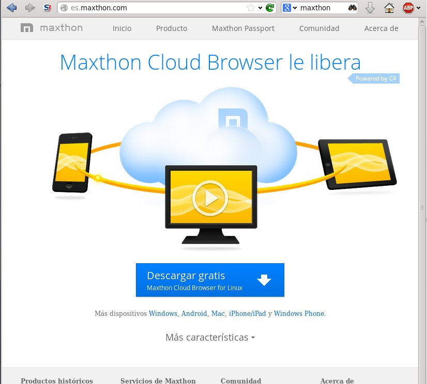Open the Maxthon Passport menu item
This screenshot has width=427, height=384.
pyautogui.click(x=243, y=28)
